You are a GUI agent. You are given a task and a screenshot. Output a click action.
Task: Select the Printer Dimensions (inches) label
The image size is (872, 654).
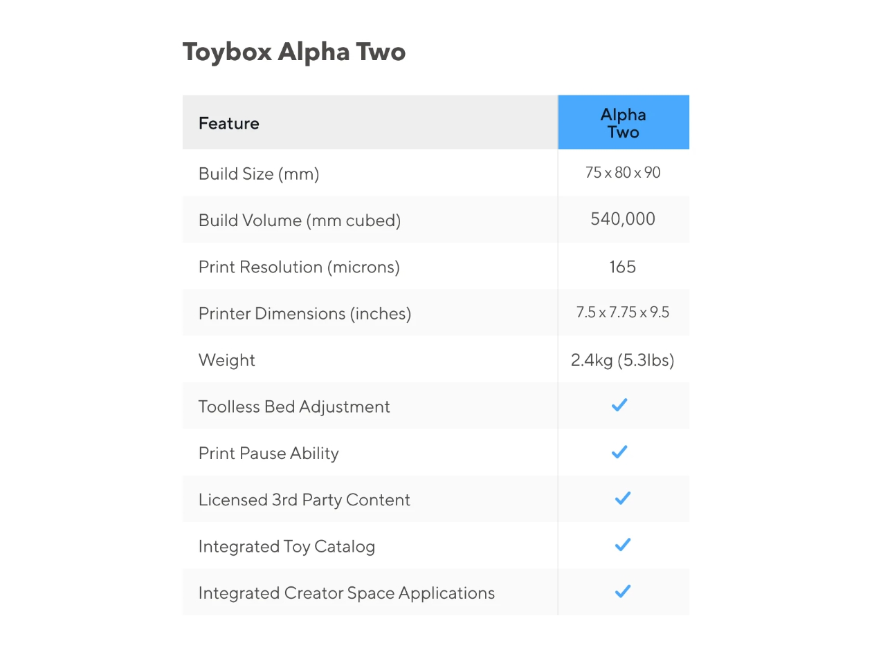coord(305,314)
